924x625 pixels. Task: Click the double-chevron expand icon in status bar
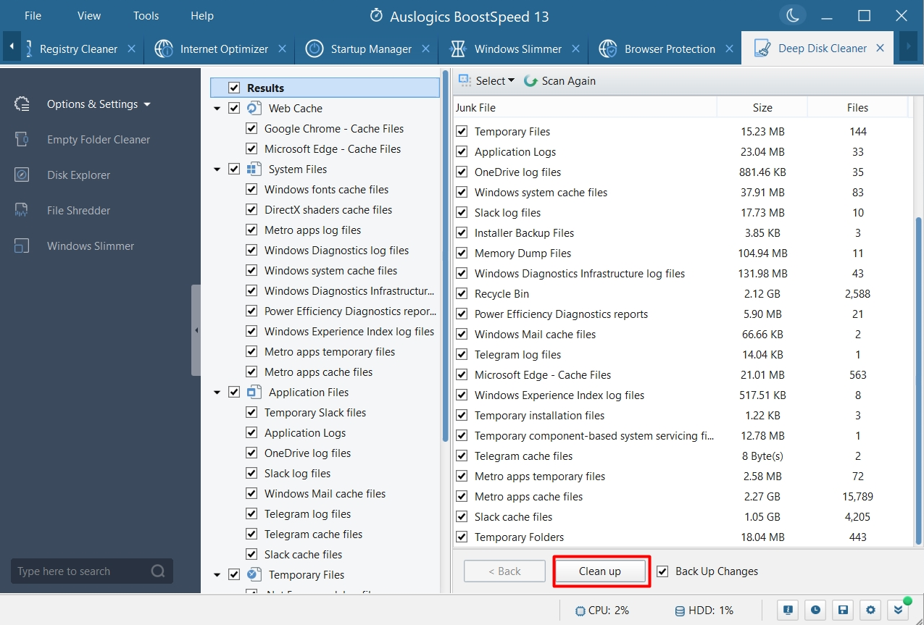coord(899,610)
